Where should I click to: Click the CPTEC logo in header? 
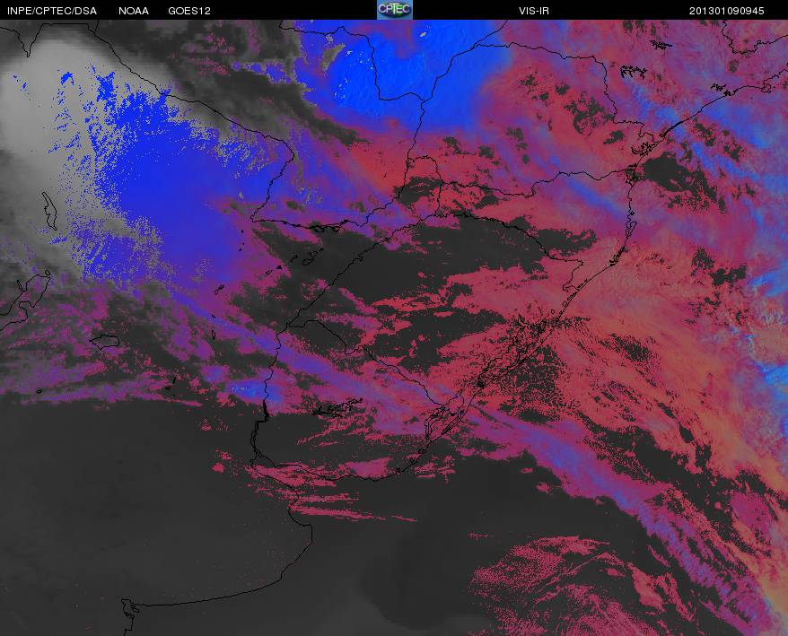395,10
